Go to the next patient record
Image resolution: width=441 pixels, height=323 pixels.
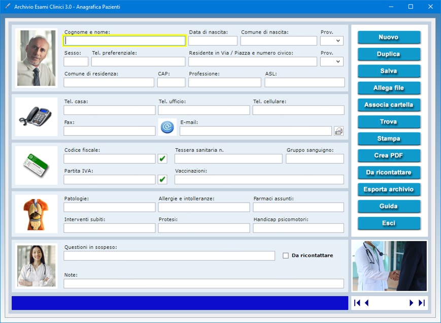411,303
